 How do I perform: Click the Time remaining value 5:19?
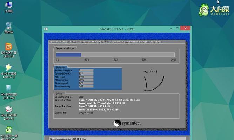point(86,86)
